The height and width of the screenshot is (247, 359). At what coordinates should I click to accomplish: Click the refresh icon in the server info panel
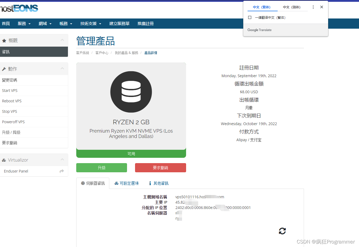(282, 231)
